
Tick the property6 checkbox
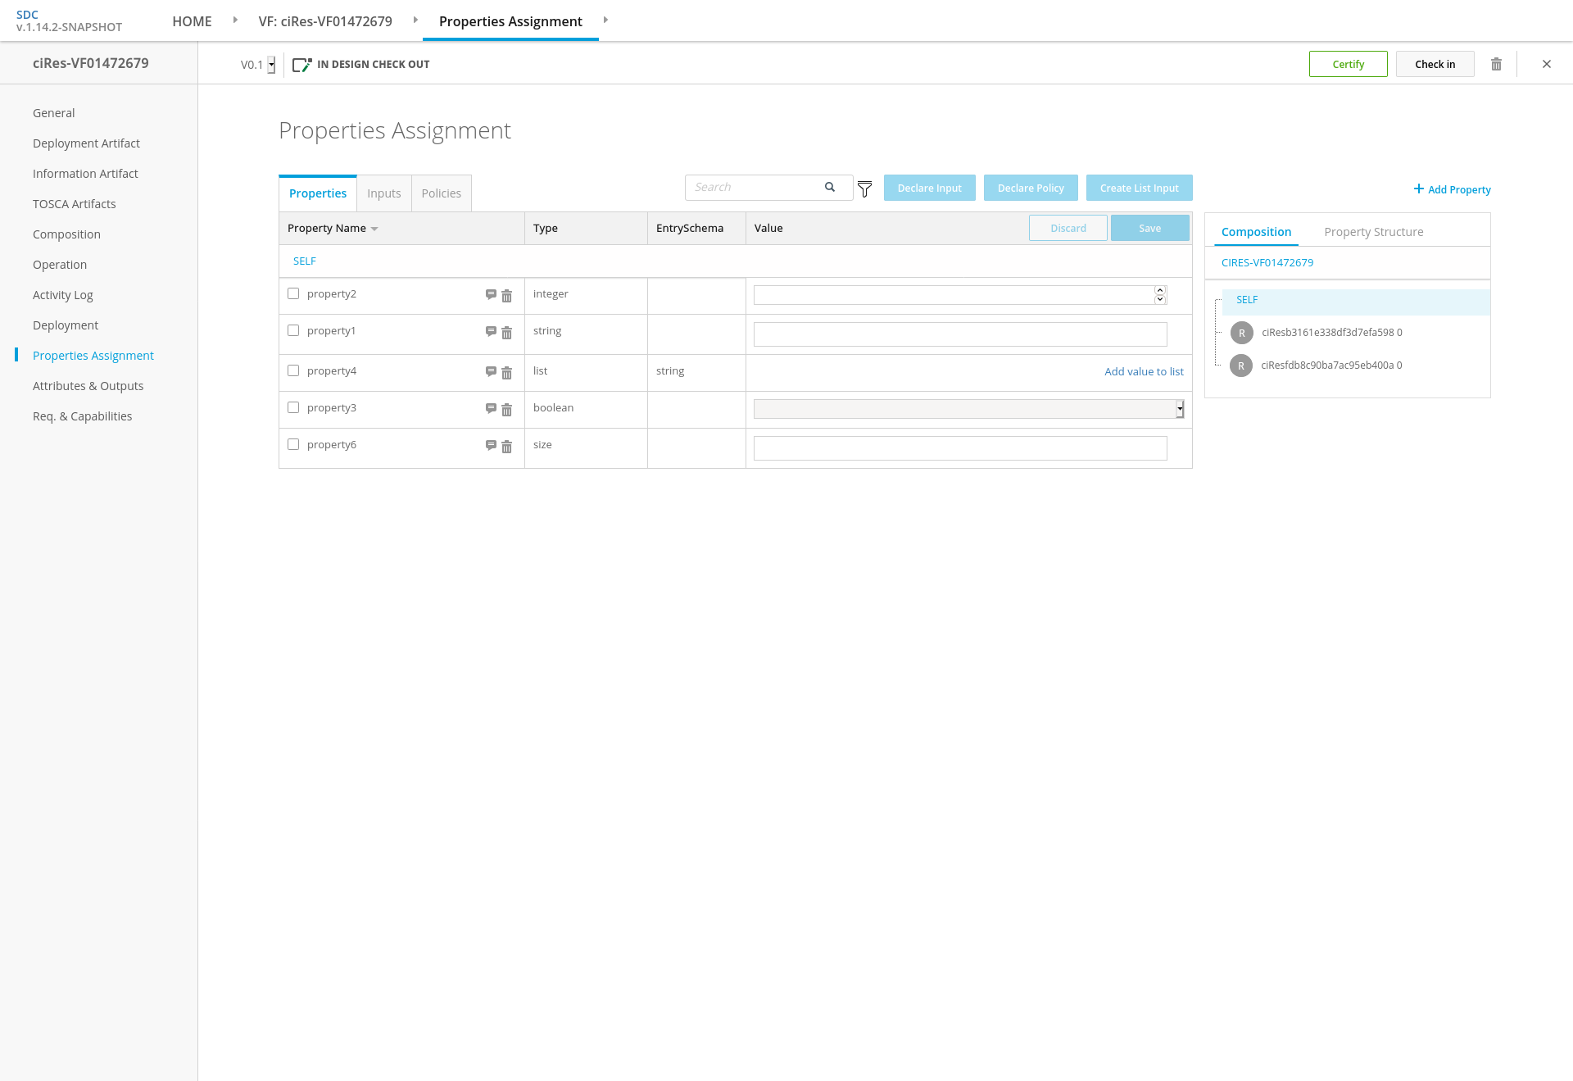point(293,444)
